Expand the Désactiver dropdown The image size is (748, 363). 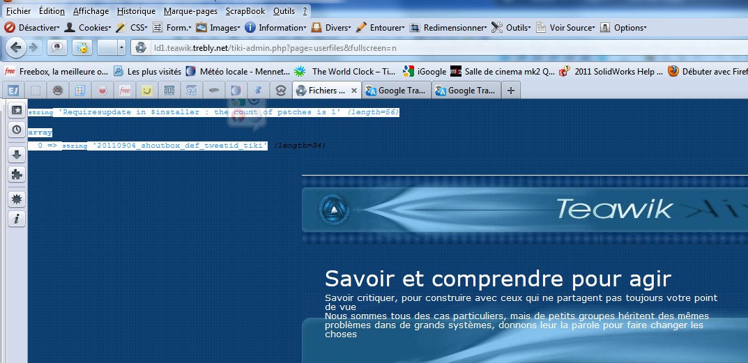32,28
